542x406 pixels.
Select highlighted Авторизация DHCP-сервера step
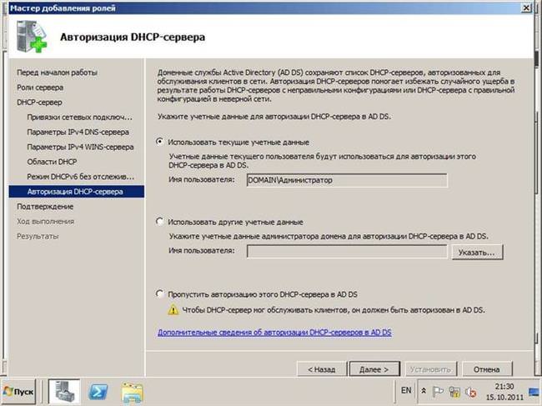[x=77, y=192]
